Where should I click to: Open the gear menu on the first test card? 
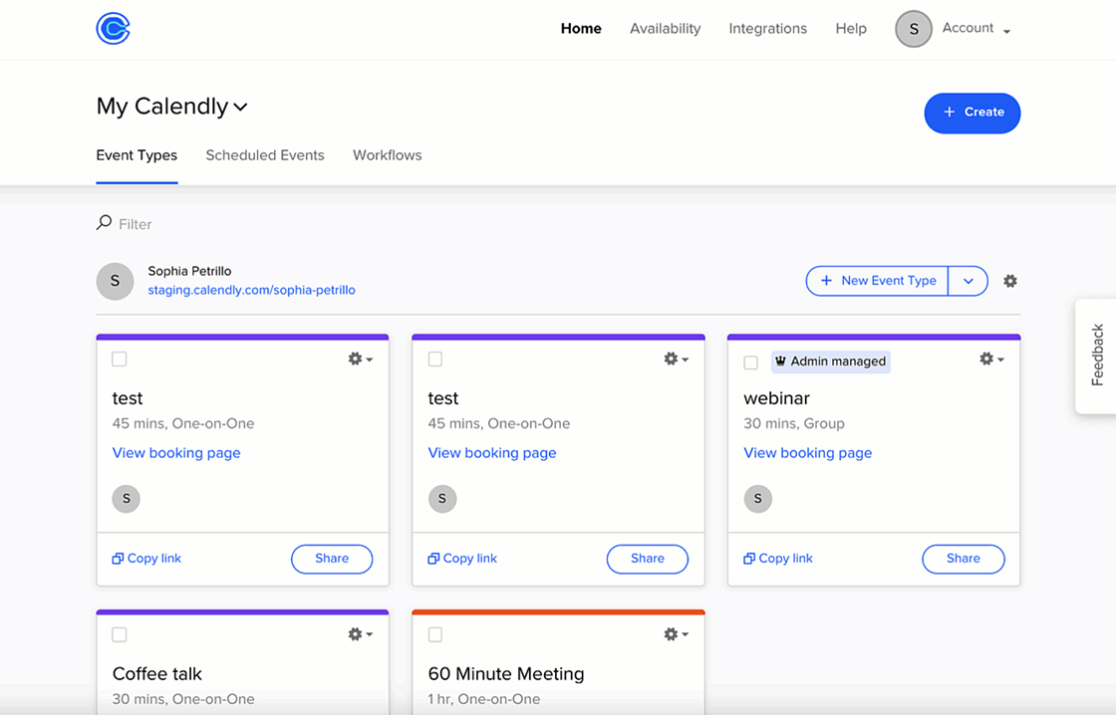pos(360,358)
